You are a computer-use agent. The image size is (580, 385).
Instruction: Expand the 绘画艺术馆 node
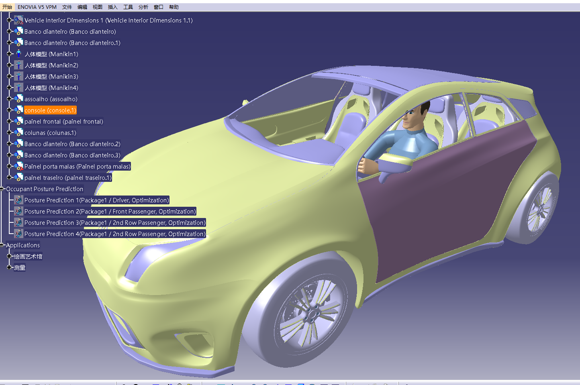9,256
